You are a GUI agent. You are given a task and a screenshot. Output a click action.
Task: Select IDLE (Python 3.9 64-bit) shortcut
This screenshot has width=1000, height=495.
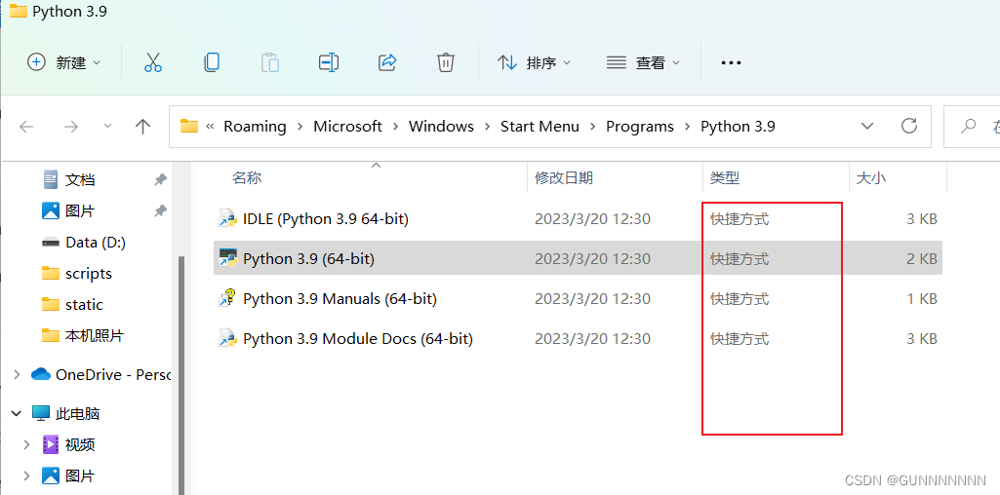(x=578, y=219)
